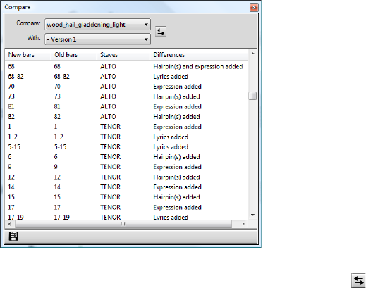This screenshot has height=288, width=366.
Task: Select row ALTO bars 68-82 Lyrics added
Action: tap(126, 77)
